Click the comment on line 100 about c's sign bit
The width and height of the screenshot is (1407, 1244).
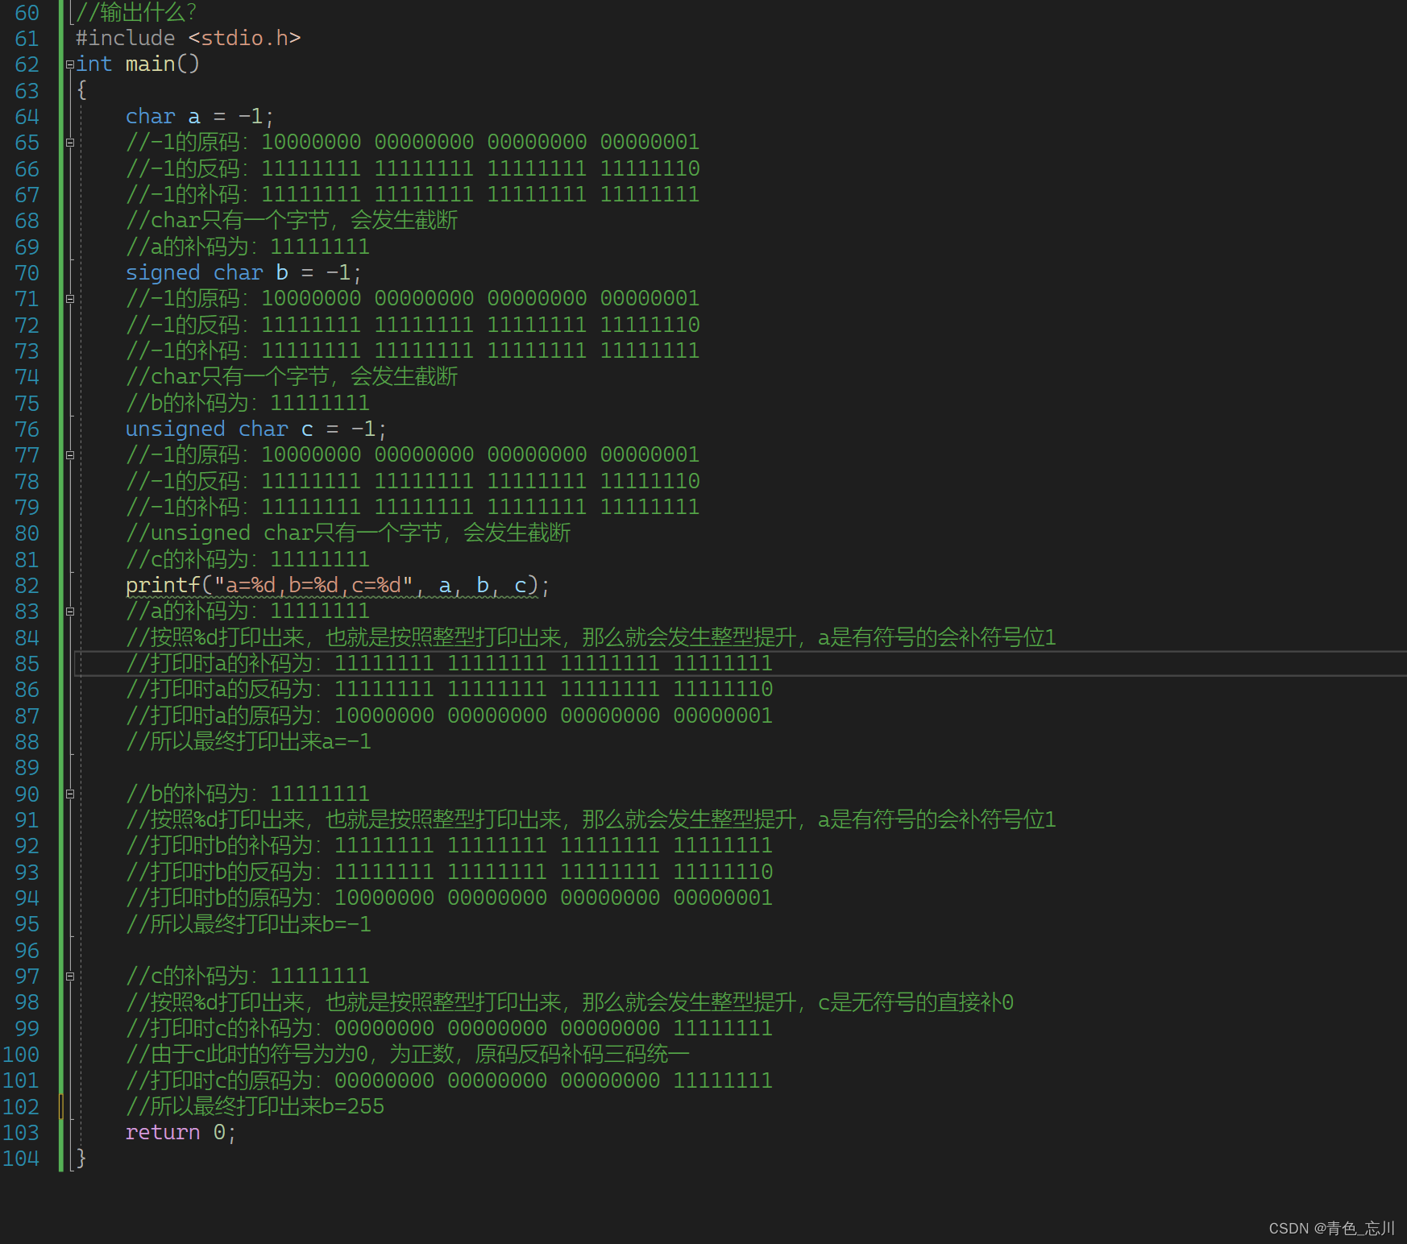tap(408, 1055)
